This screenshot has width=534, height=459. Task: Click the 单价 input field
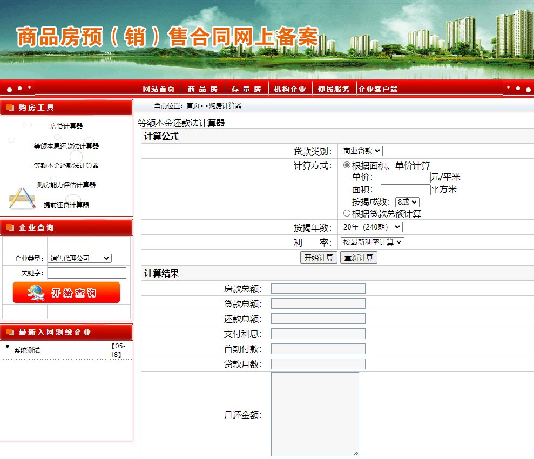405,177
